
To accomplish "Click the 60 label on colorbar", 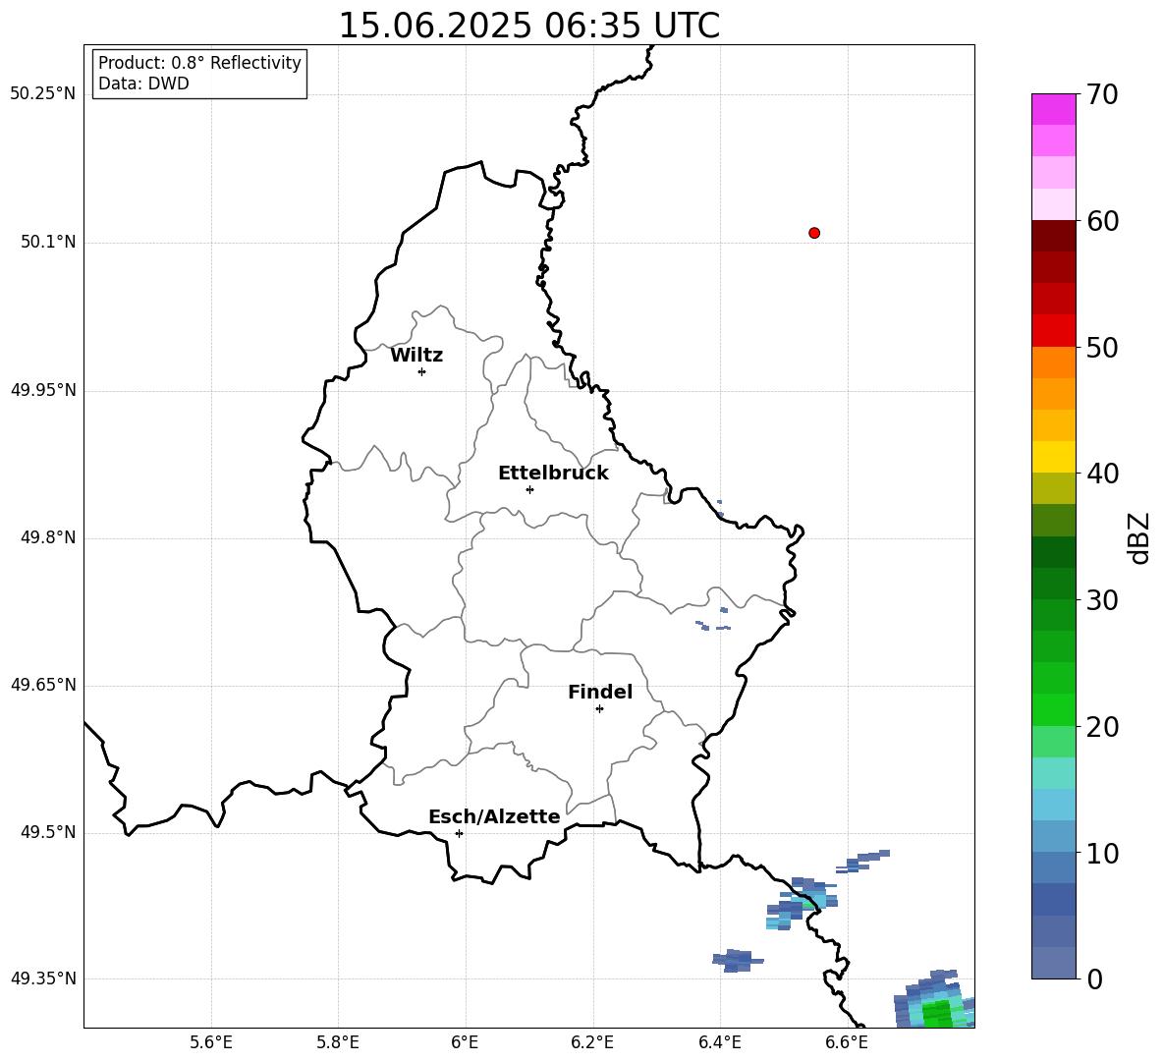I will tap(1102, 221).
